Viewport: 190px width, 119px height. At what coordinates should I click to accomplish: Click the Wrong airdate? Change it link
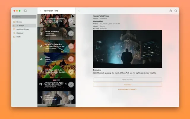click(x=127, y=89)
